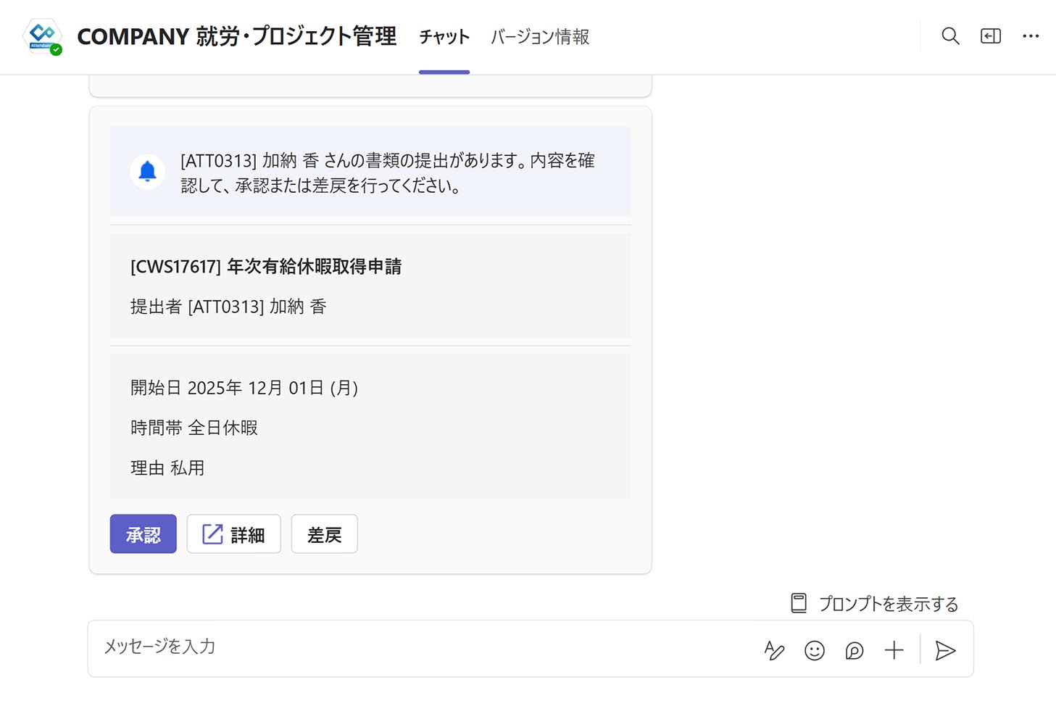Open request details via 詳細 button
This screenshot has height=706, width=1056.
pos(233,534)
